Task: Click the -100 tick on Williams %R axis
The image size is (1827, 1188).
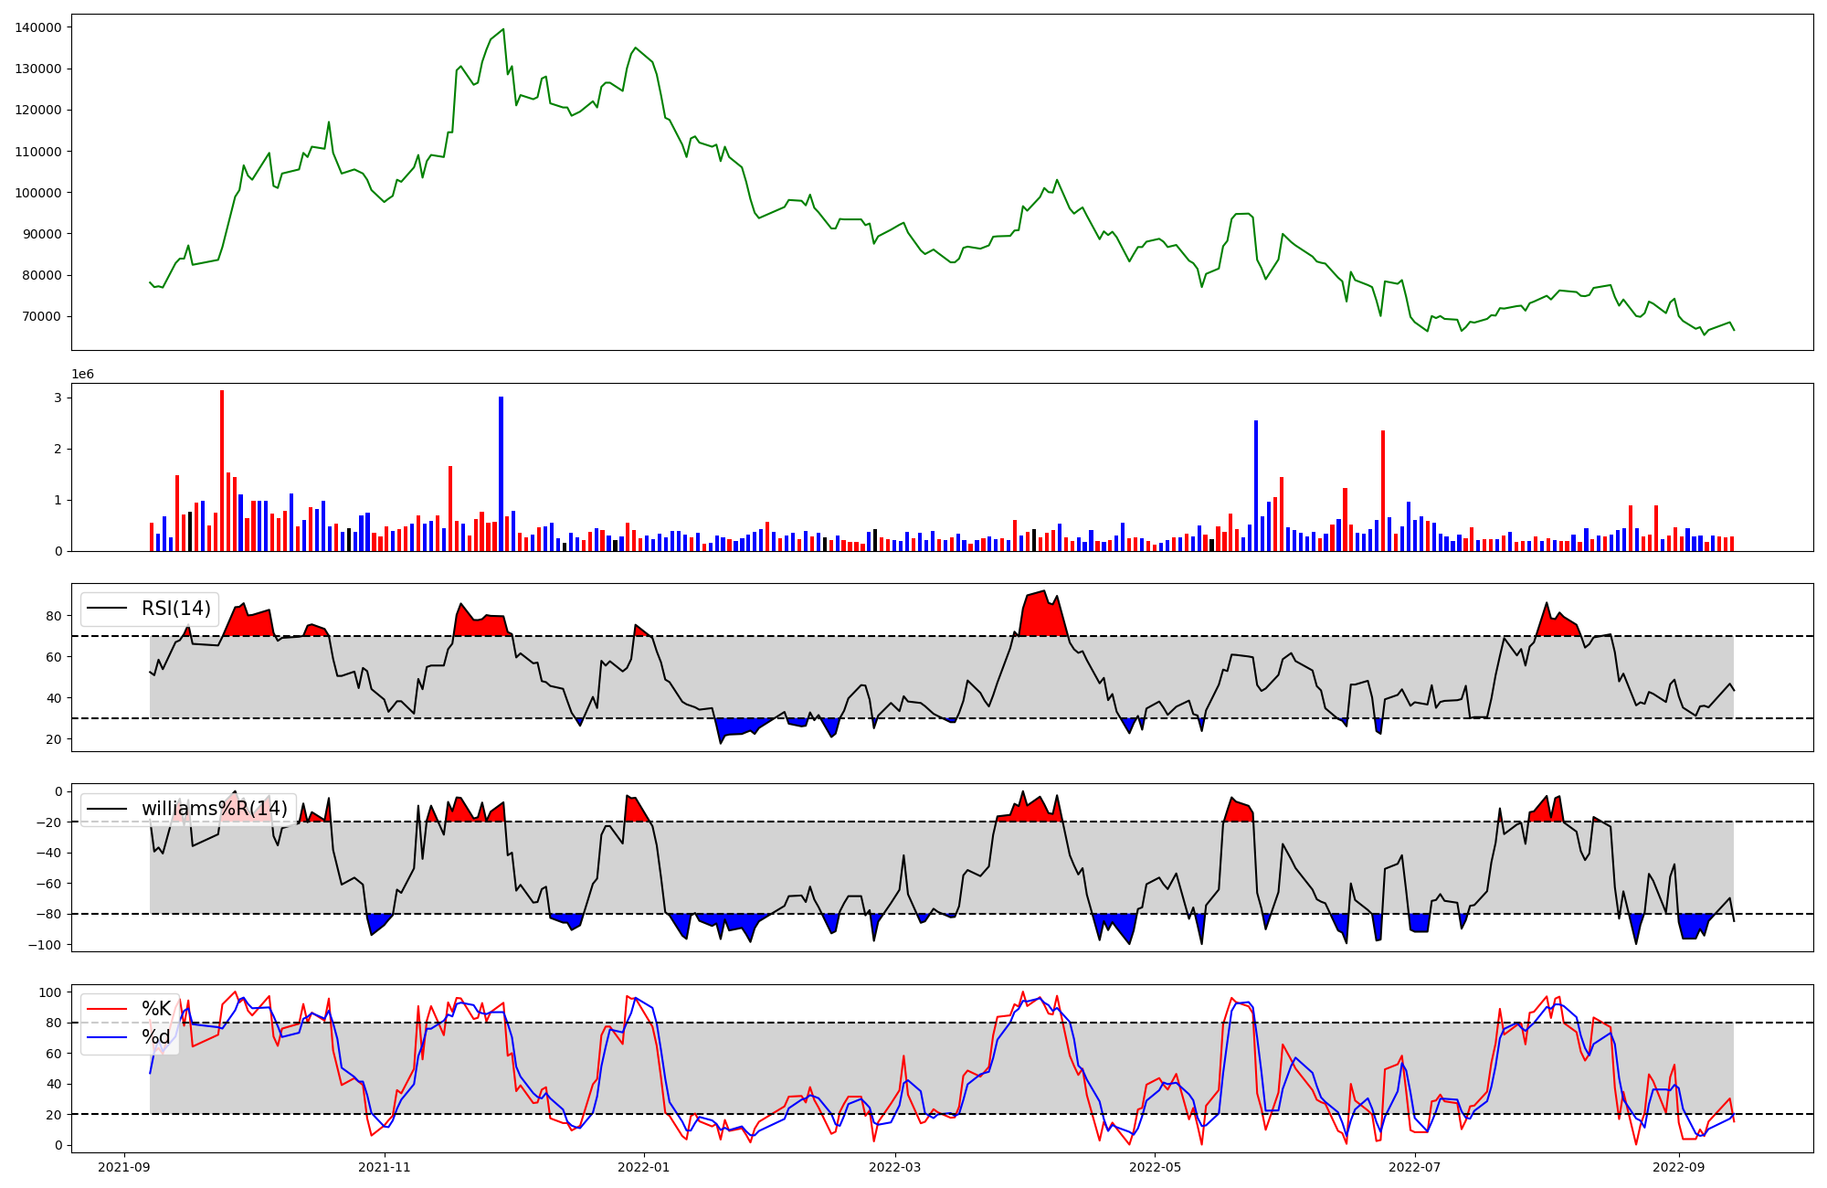Action: [x=45, y=945]
